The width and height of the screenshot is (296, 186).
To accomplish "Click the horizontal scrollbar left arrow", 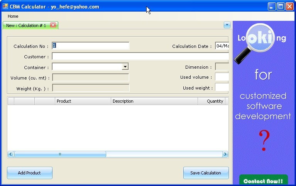I will (10, 154).
